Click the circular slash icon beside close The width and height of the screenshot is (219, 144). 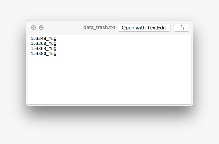41,28
